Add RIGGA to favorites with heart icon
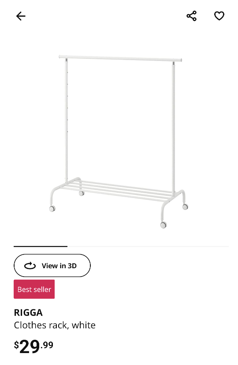 click(x=219, y=16)
